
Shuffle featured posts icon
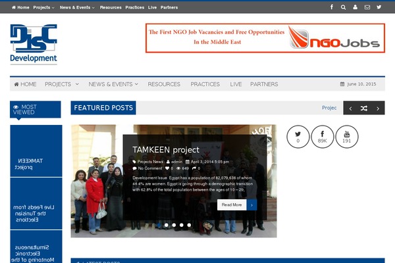[x=364, y=108]
